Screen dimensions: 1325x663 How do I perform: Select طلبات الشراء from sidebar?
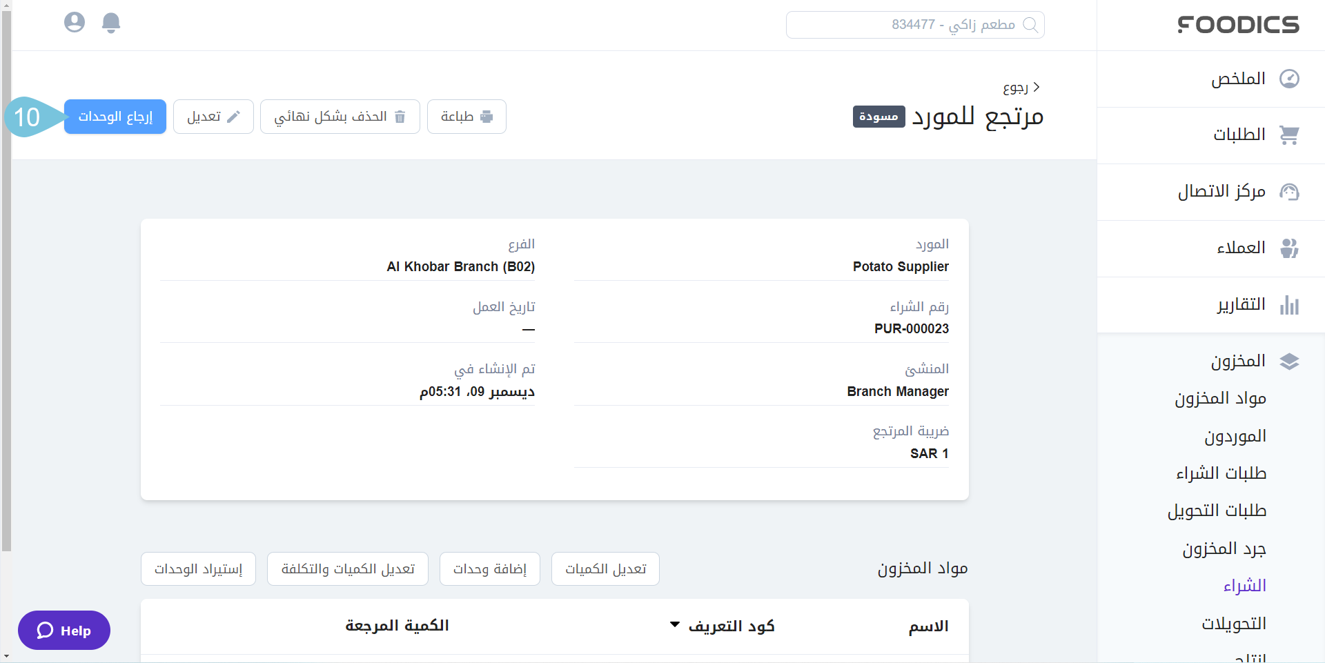(1221, 473)
